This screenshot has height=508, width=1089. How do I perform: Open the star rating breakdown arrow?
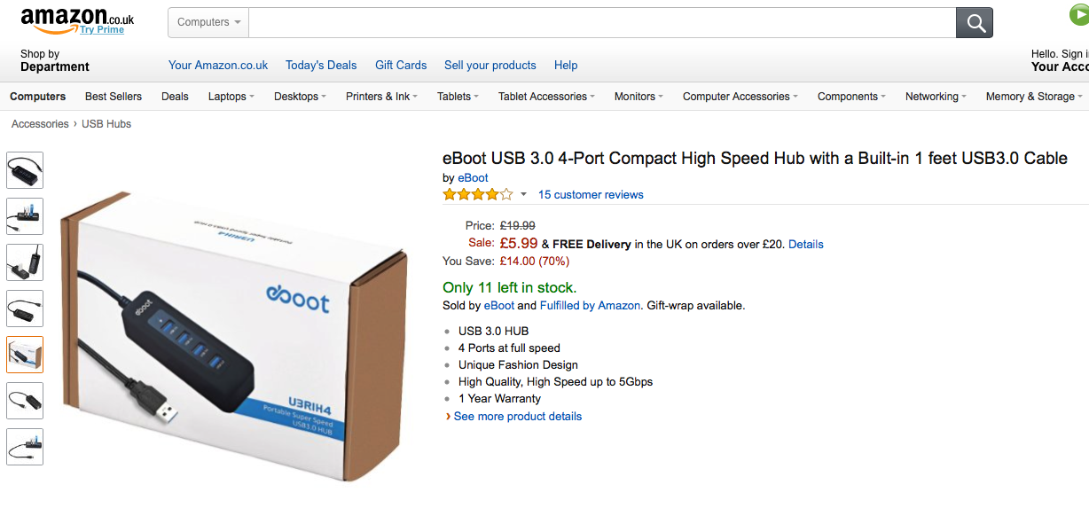point(523,195)
